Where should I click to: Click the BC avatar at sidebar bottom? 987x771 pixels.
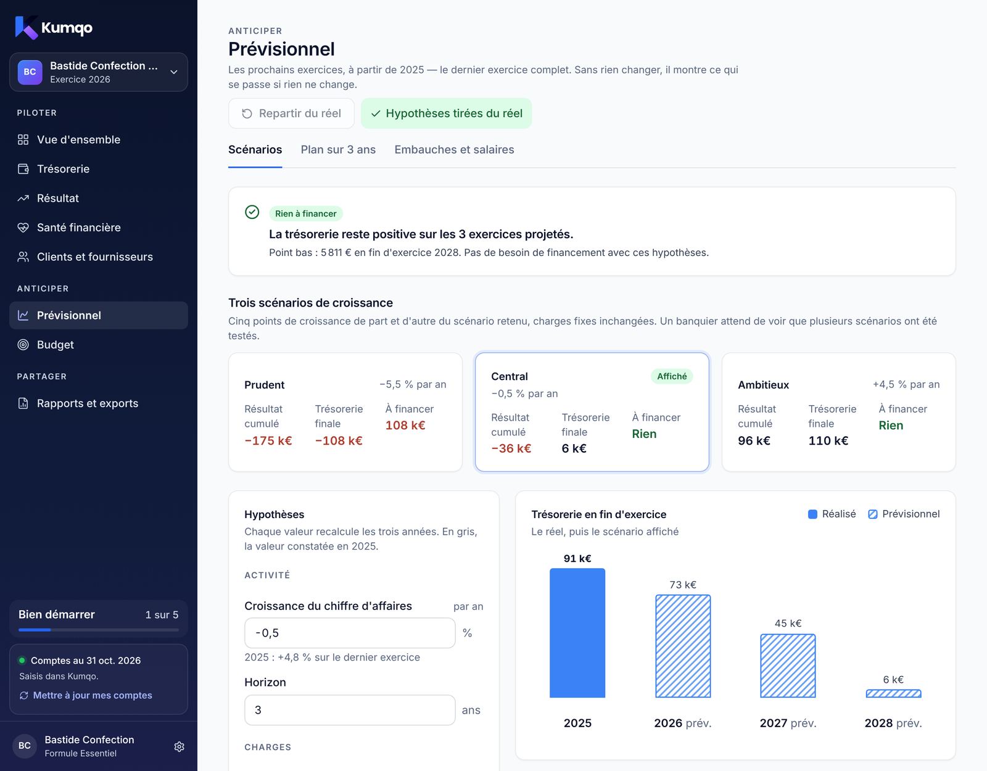click(x=25, y=746)
